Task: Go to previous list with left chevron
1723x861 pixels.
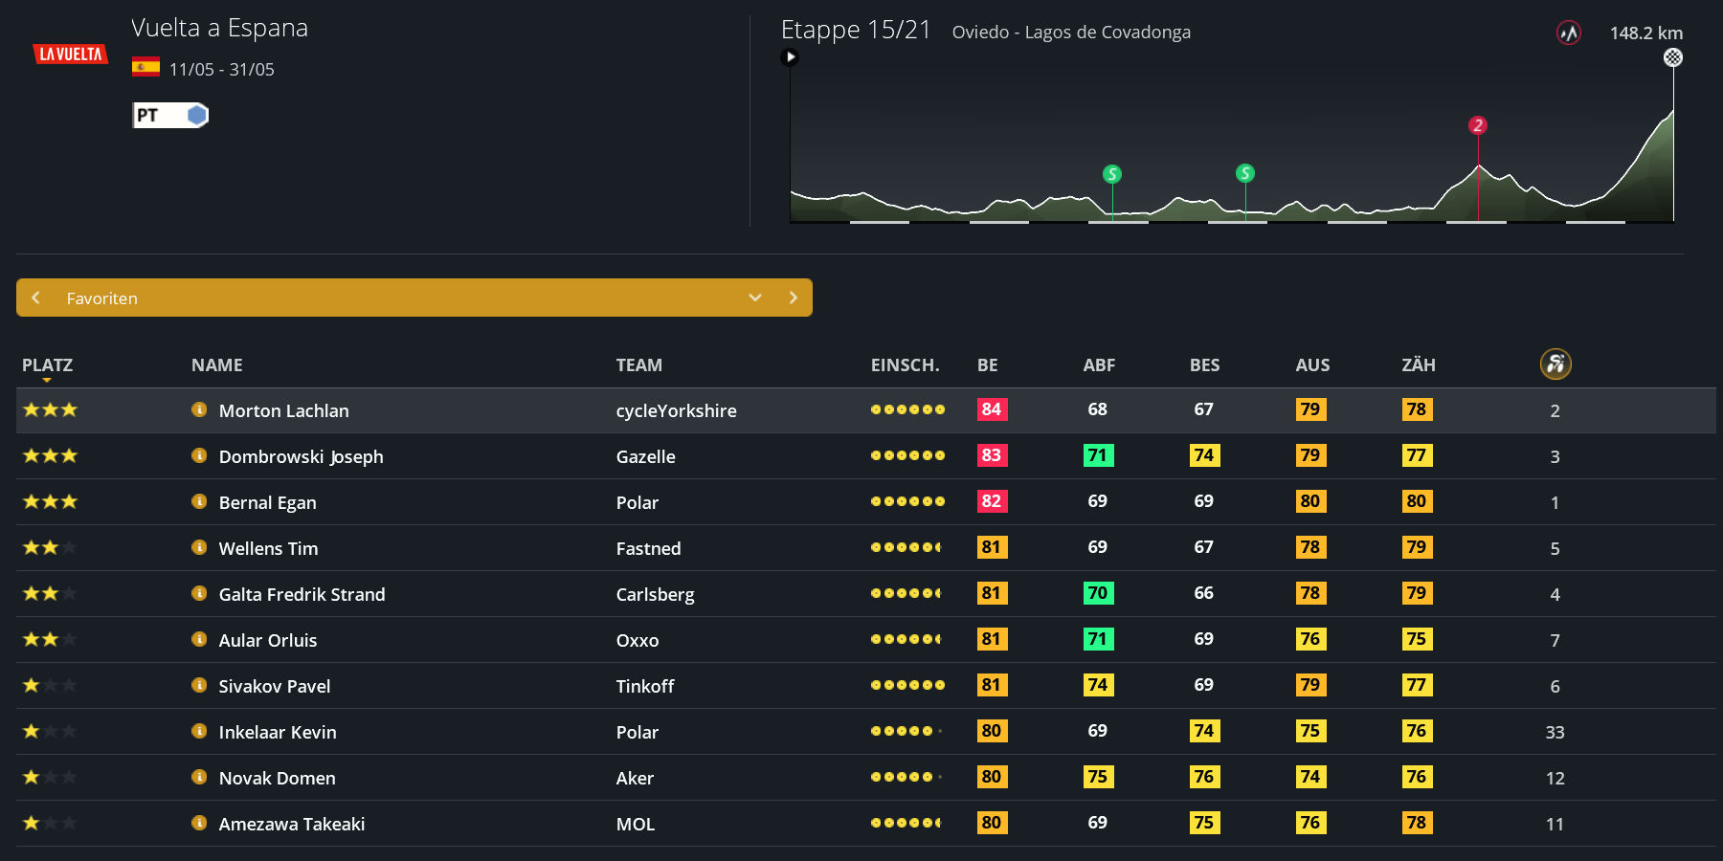Action: pos(35,298)
